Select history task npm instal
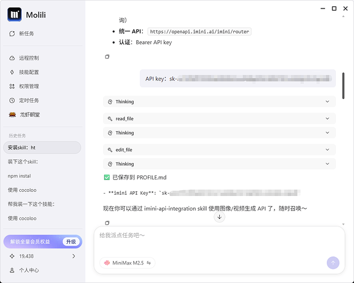The image size is (354, 283). pyautogui.click(x=42, y=176)
